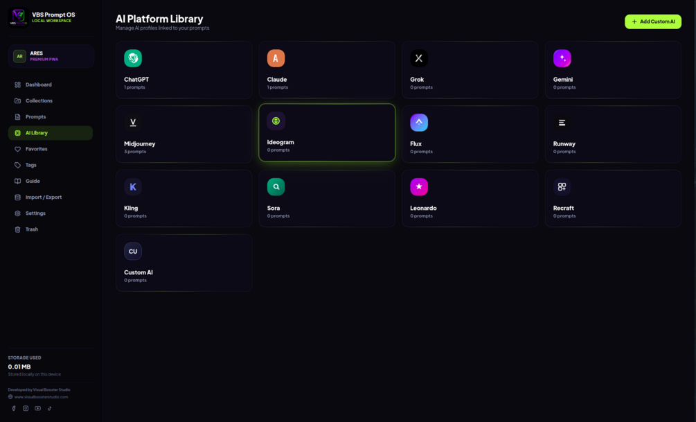Click the Custom AI CU icon
696x422 pixels.
[133, 252]
